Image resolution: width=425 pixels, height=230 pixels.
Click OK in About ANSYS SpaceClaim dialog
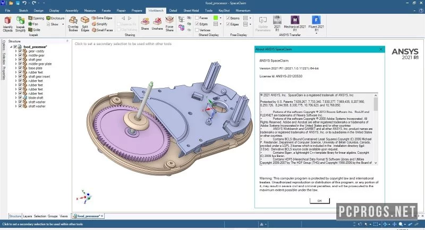(x=320, y=201)
